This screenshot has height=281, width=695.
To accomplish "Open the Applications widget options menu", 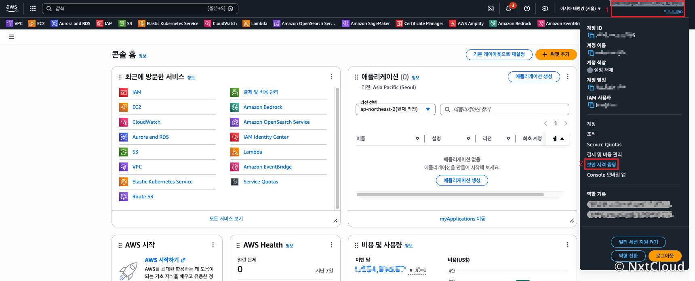I will (x=568, y=77).
